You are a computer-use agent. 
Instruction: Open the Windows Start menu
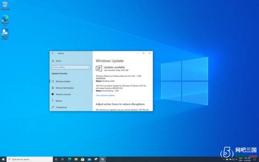[x=3, y=159]
